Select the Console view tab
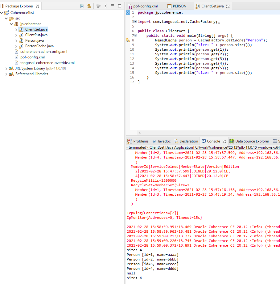This screenshot has height=284, width=280. point(213,141)
